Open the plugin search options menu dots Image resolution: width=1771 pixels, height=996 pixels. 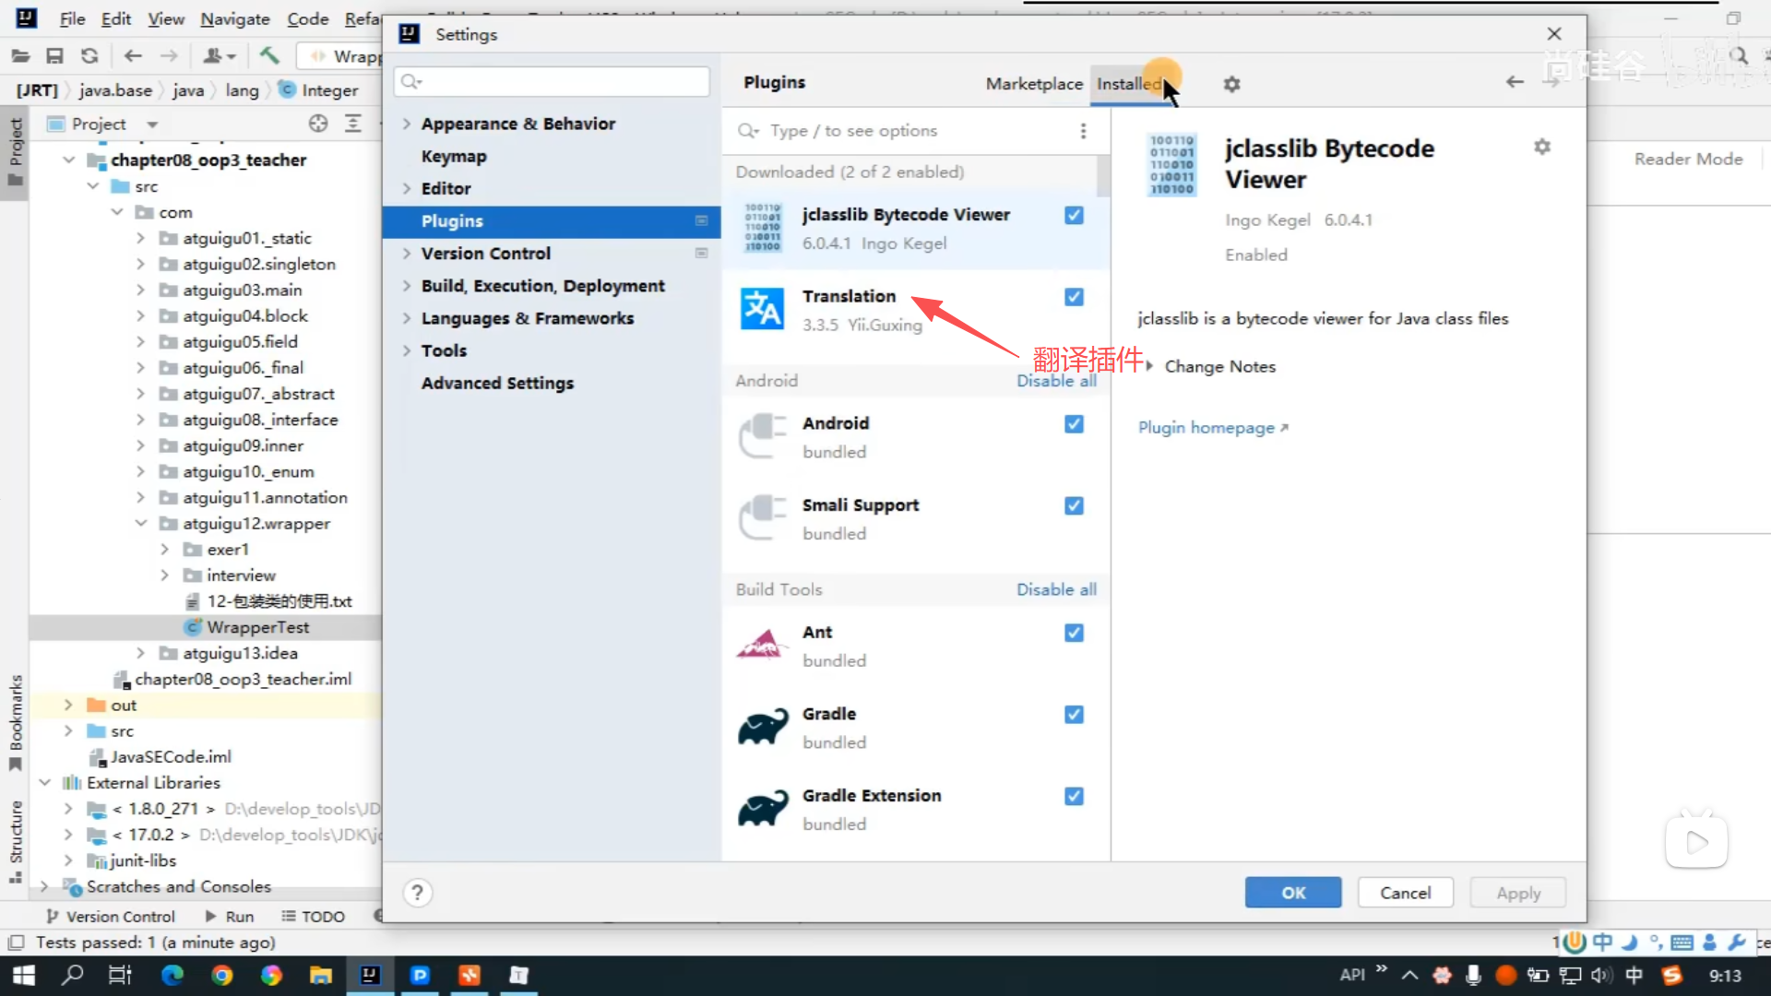1083,131
